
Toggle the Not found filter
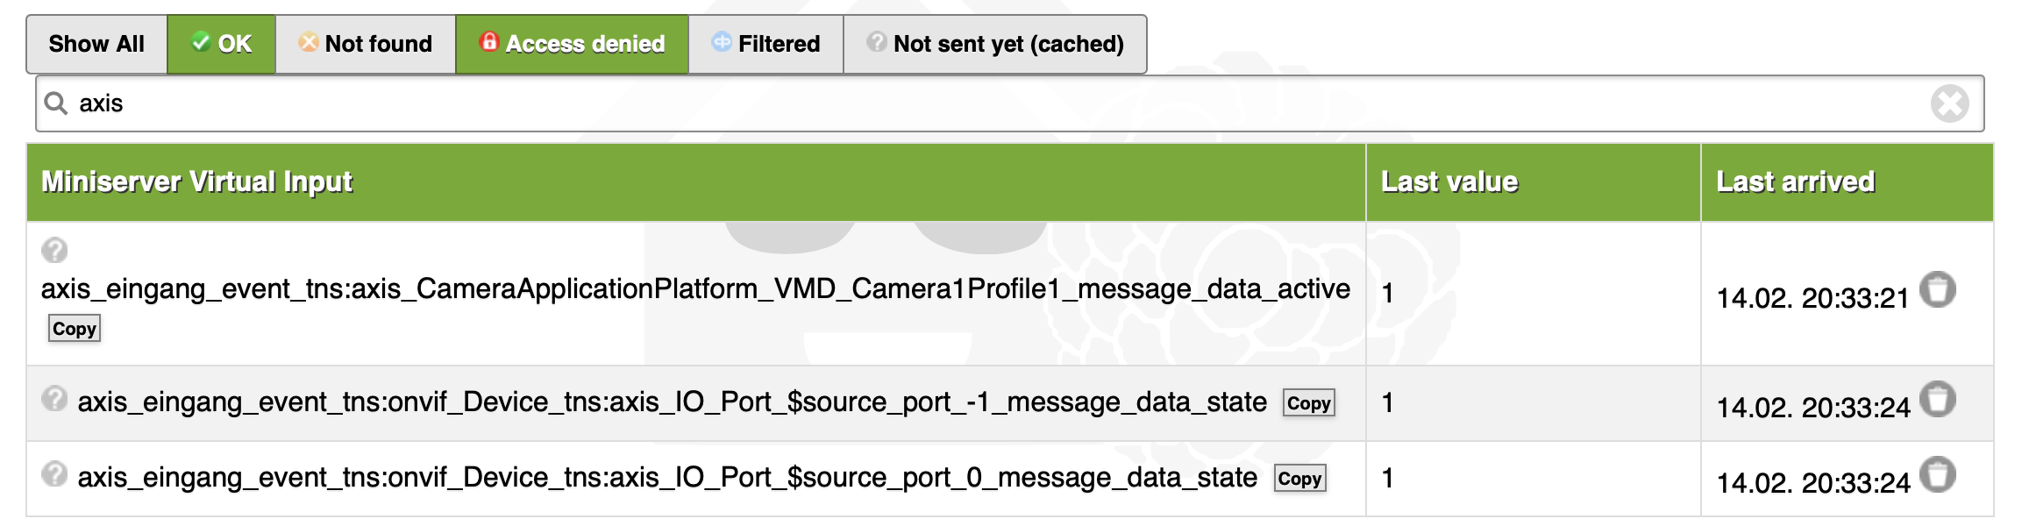tap(366, 44)
